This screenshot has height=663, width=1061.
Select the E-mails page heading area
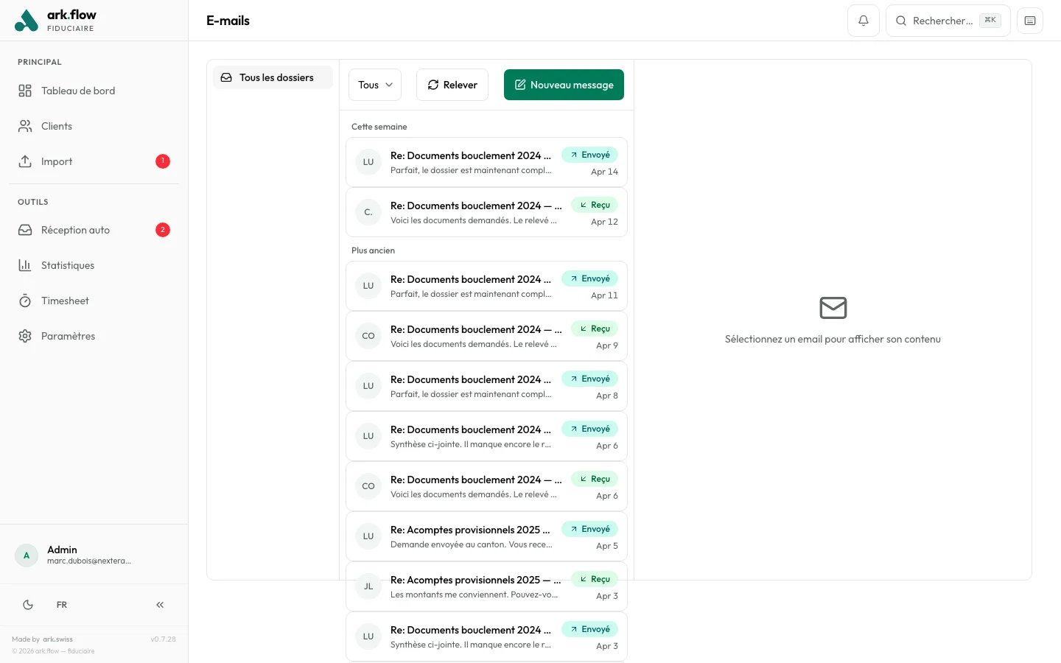point(228,21)
